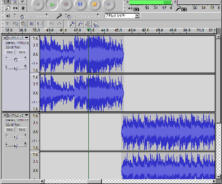Mute the first track

10,52
